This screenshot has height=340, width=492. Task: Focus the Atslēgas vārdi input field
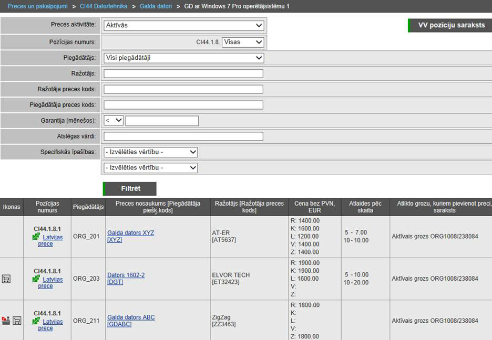pos(183,136)
